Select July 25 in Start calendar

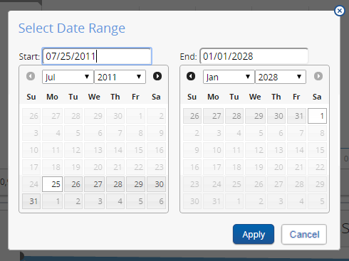pyautogui.click(x=52, y=184)
